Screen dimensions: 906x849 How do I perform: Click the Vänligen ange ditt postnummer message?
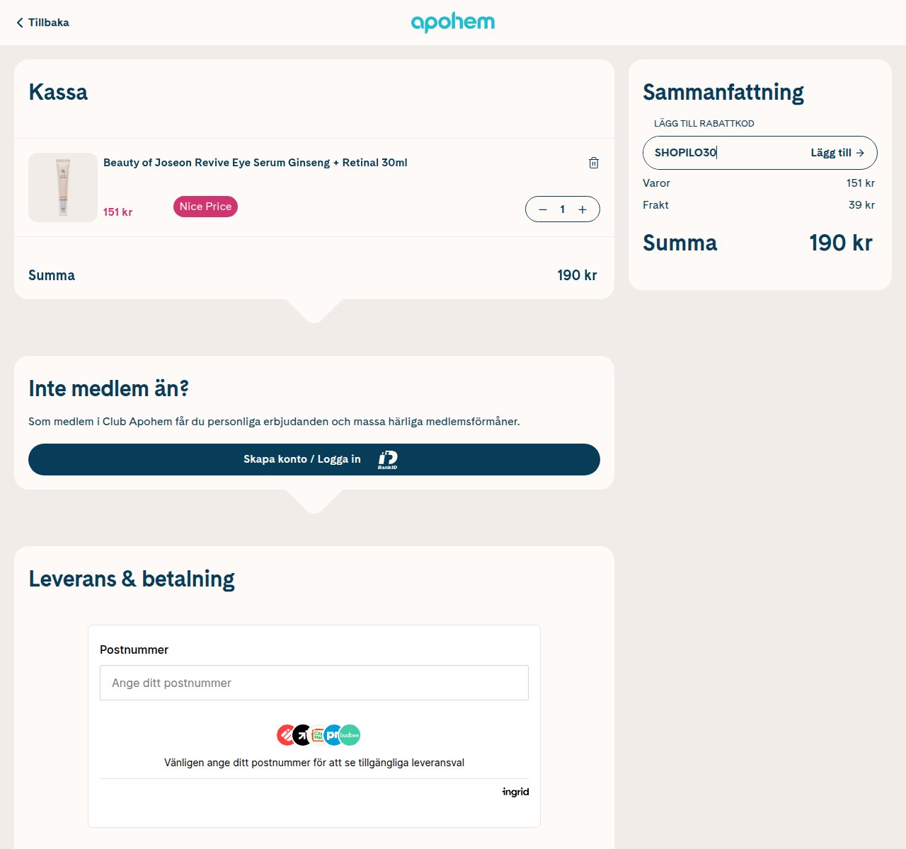coord(314,763)
